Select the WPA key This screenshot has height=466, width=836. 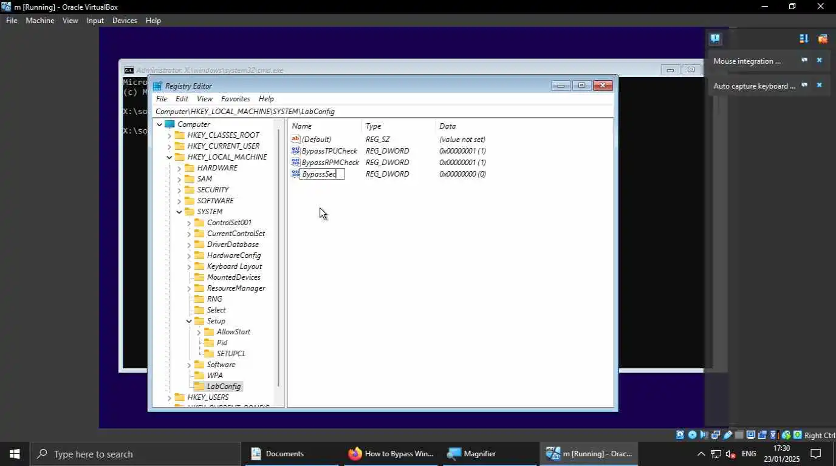tap(214, 376)
